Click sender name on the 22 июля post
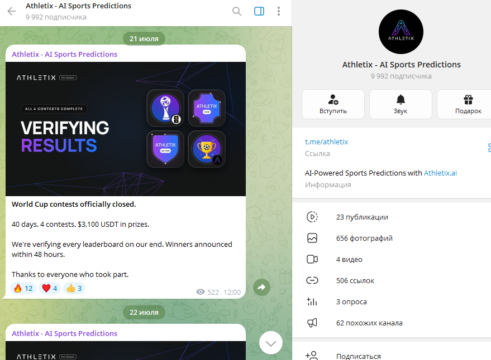The image size is (491, 360). [64, 333]
